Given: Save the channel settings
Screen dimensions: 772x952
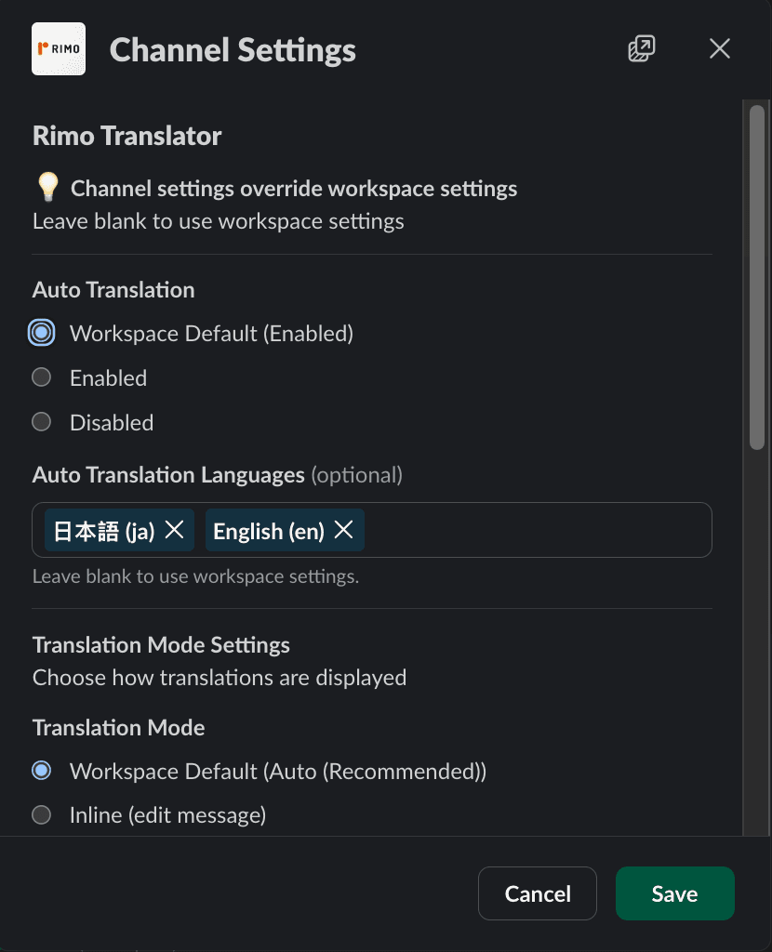Looking at the screenshot, I should point(674,892).
